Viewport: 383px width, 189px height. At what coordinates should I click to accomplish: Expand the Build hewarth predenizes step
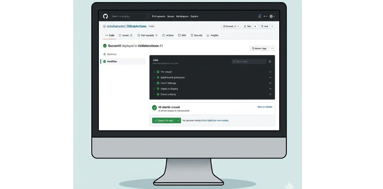tap(154, 78)
